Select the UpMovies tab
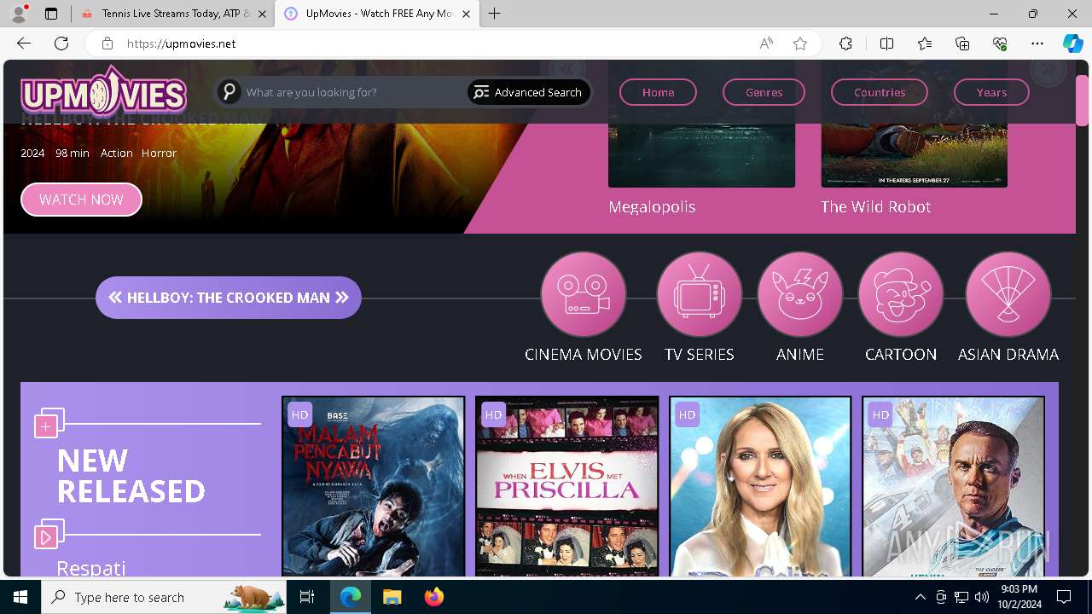The height and width of the screenshot is (614, 1092). coord(377,14)
